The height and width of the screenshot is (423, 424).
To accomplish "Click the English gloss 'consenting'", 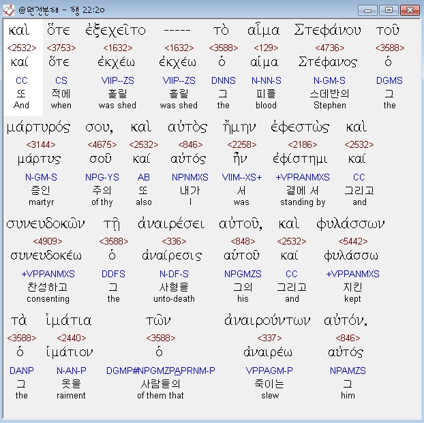I will pos(48,298).
